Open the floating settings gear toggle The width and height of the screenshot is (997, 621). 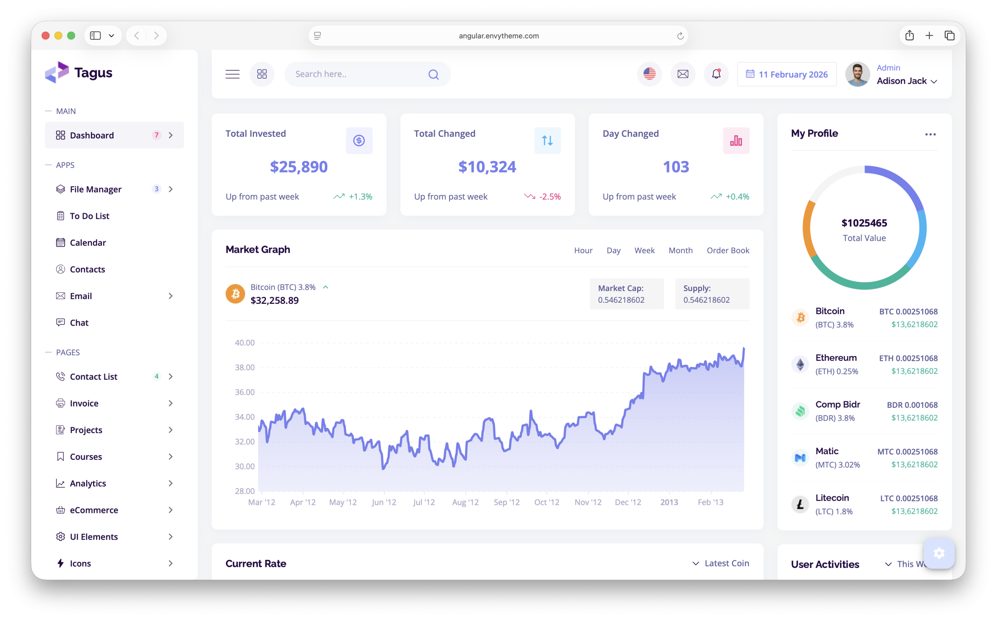[939, 553]
